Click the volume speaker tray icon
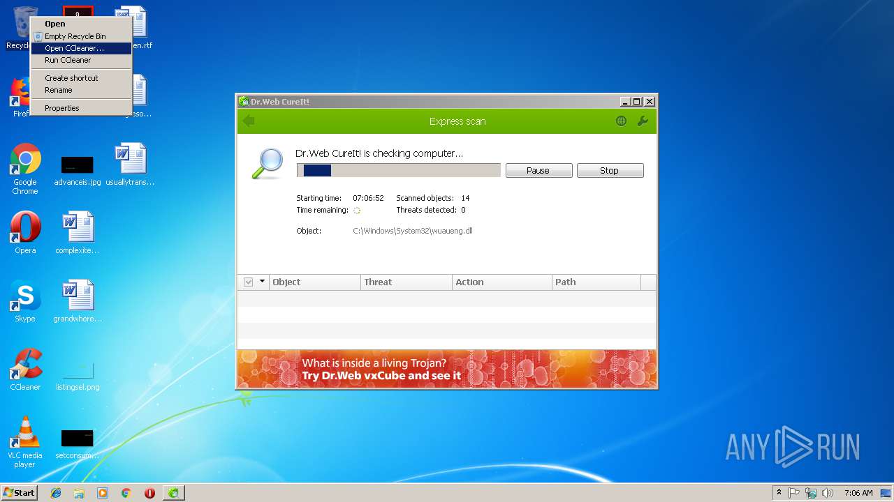Image resolution: width=894 pixels, height=502 pixels. click(828, 493)
